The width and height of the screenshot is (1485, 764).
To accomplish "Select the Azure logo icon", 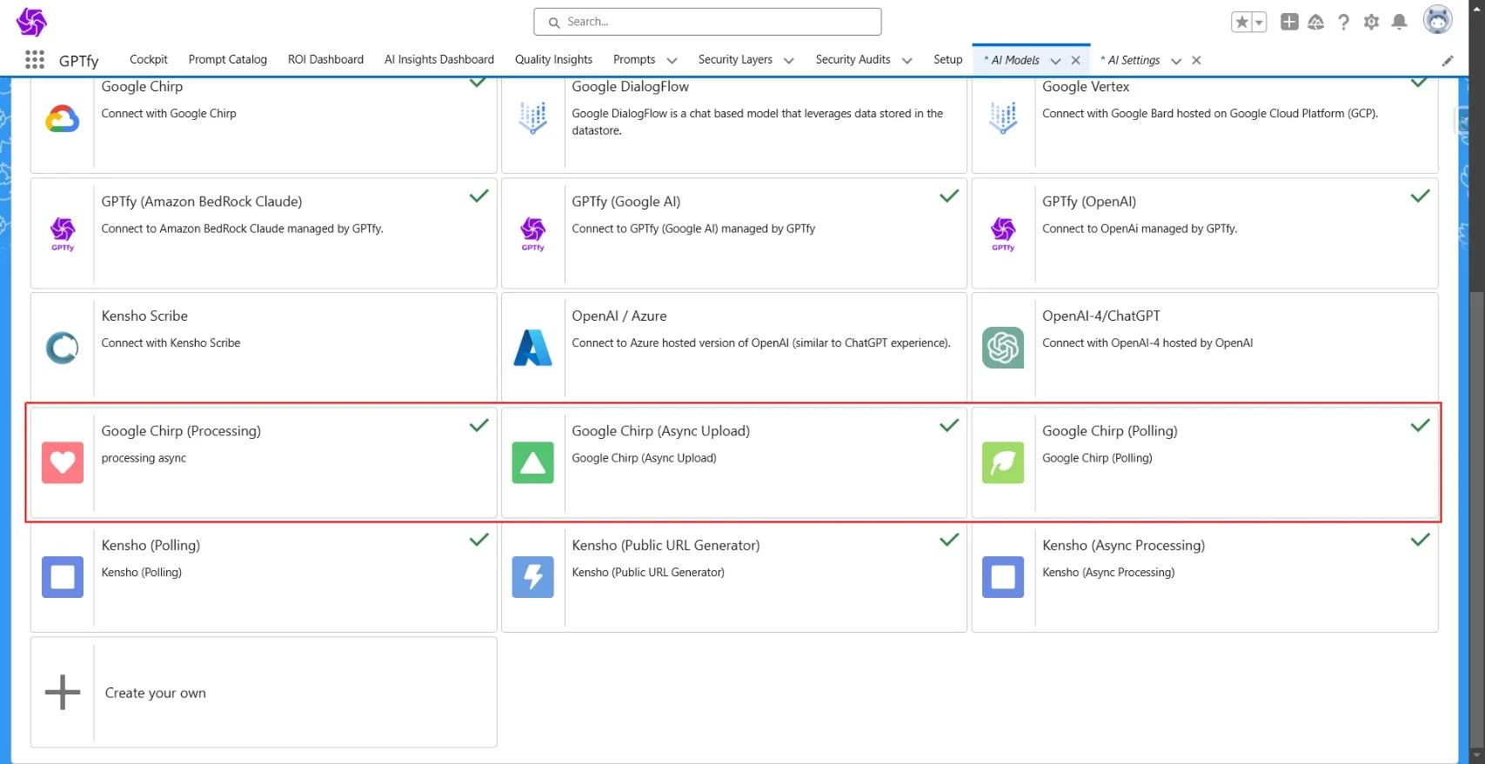I will click(x=532, y=348).
